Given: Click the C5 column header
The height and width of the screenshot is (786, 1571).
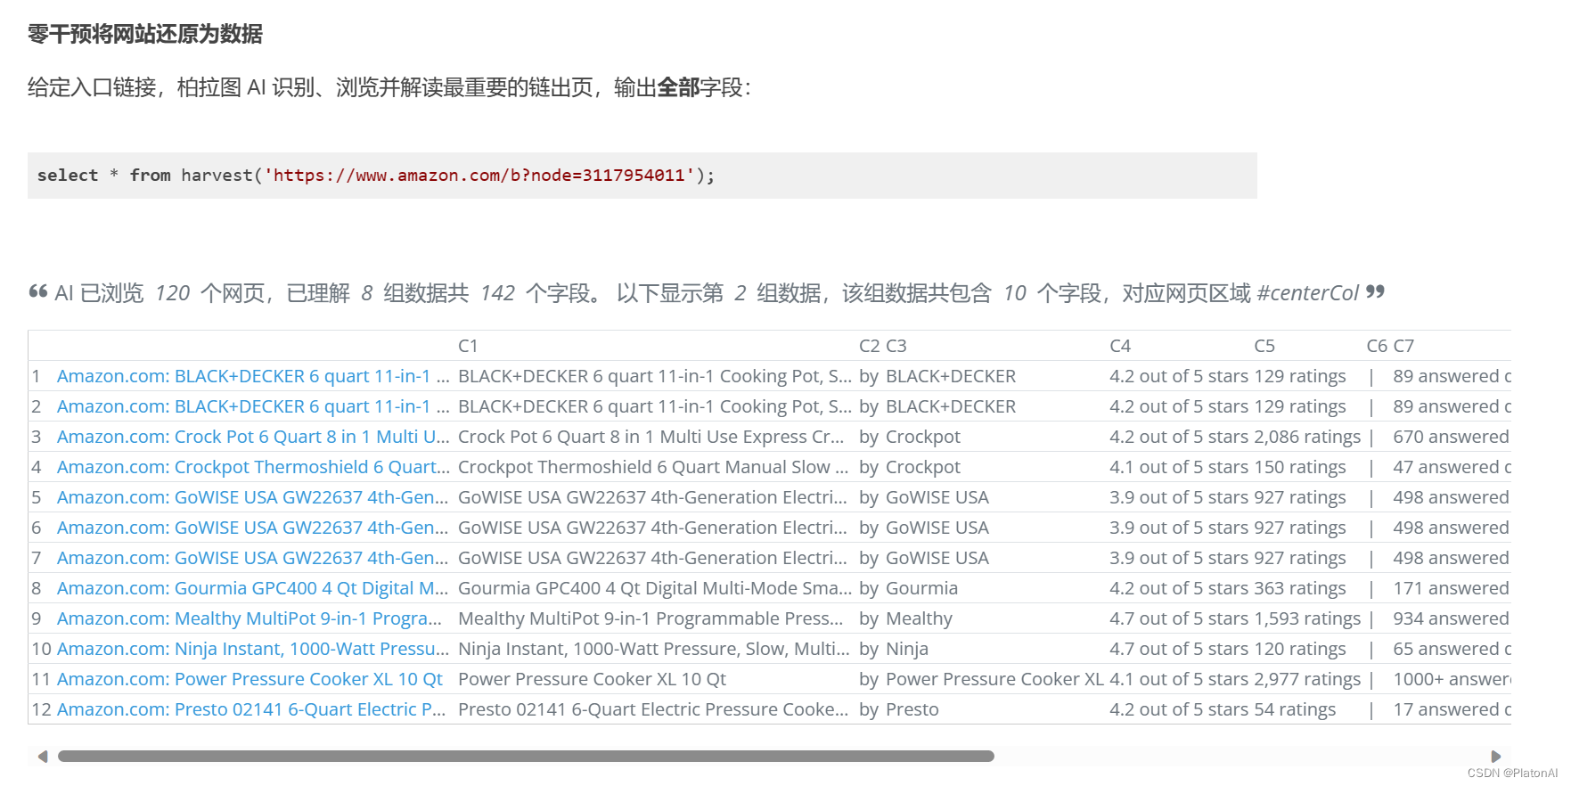Looking at the screenshot, I should click(x=1264, y=346).
